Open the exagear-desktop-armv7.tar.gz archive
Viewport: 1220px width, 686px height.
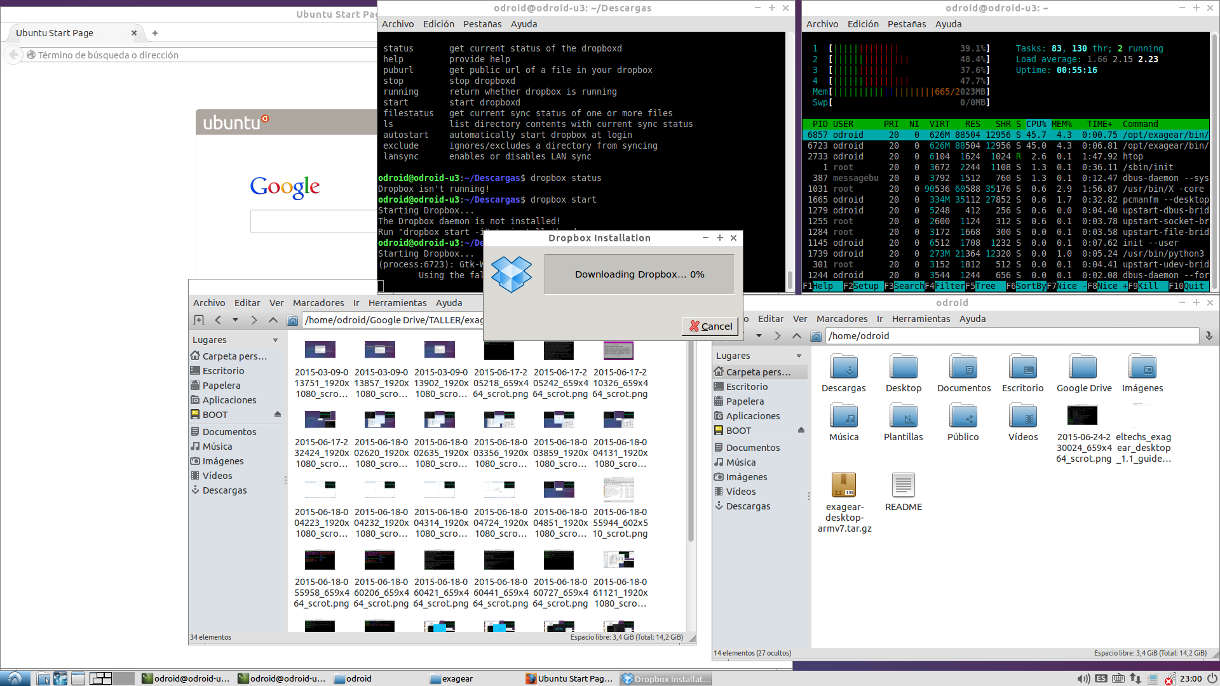click(844, 502)
